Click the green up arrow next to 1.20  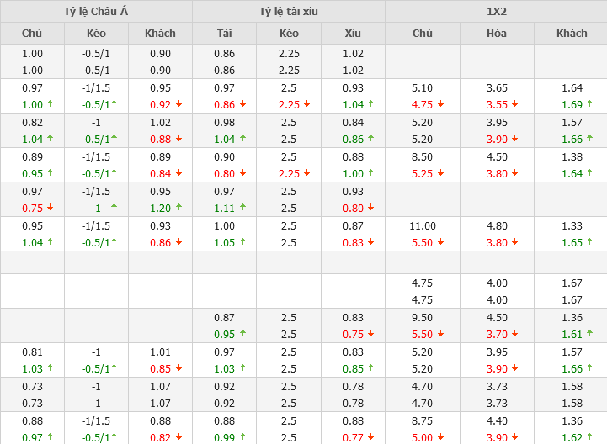(177, 208)
